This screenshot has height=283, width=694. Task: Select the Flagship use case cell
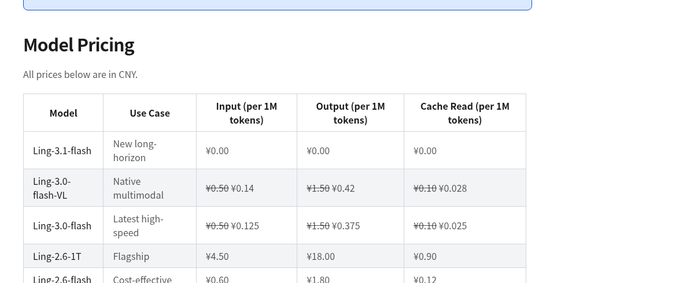coord(150,256)
